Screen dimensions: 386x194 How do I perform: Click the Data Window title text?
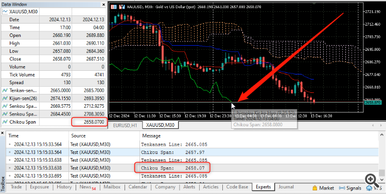[14, 5]
